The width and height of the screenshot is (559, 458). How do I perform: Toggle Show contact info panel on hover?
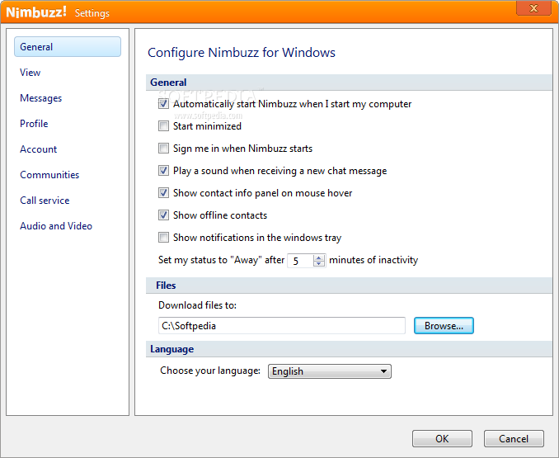click(x=163, y=193)
